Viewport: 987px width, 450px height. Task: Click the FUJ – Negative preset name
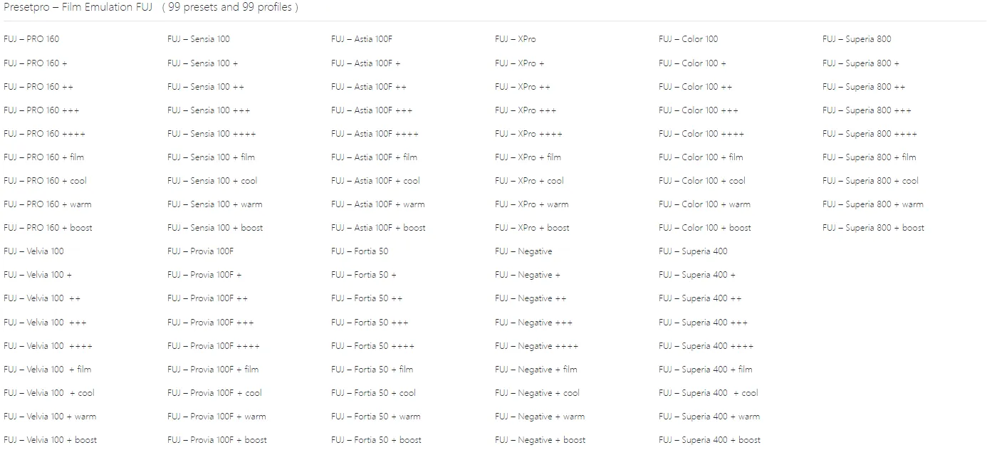[x=523, y=251]
